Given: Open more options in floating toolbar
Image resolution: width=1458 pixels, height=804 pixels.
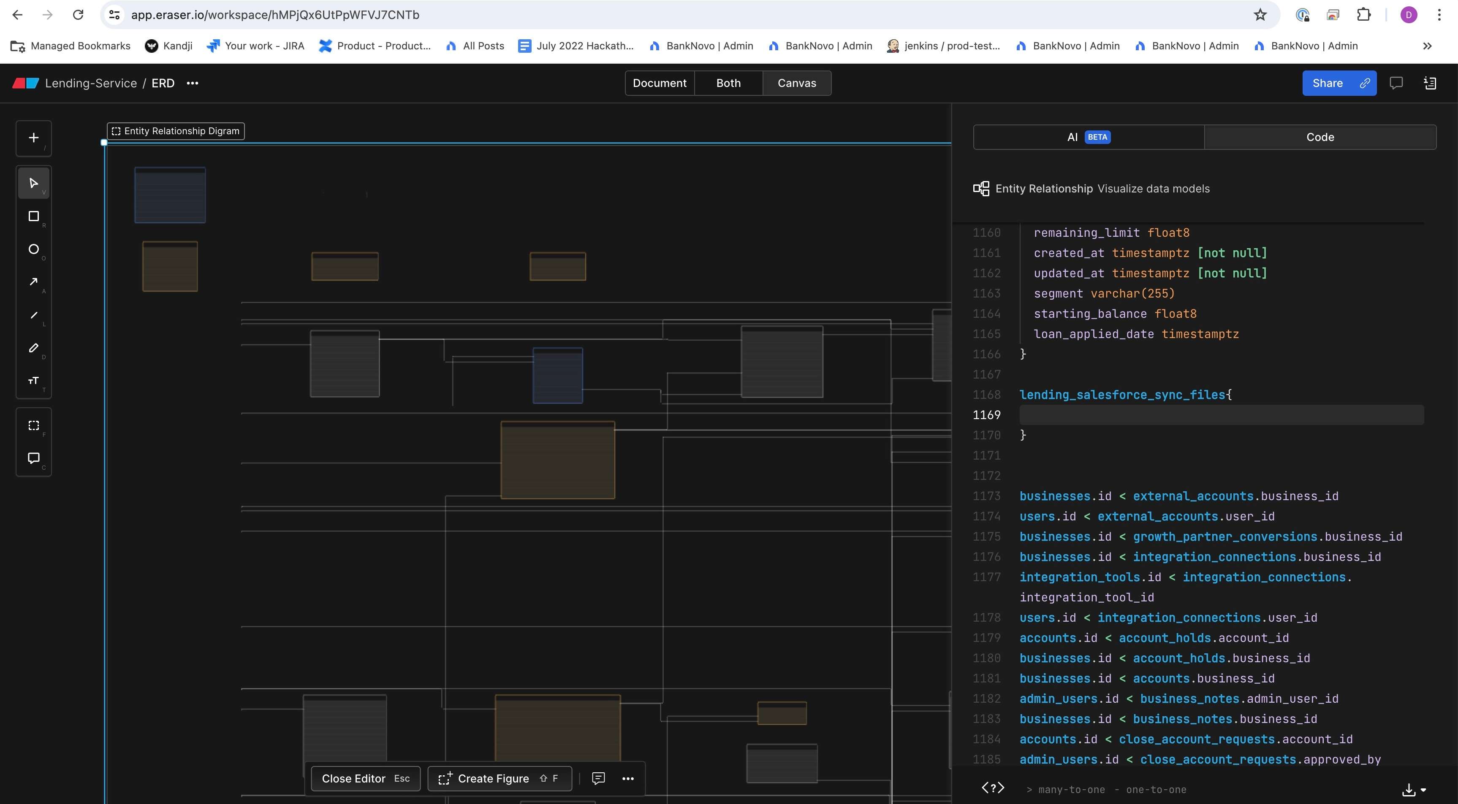Looking at the screenshot, I should pos(628,779).
